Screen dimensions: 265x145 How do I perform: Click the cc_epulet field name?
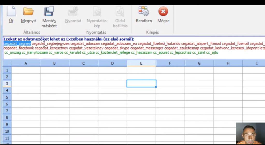[x=161, y=52]
